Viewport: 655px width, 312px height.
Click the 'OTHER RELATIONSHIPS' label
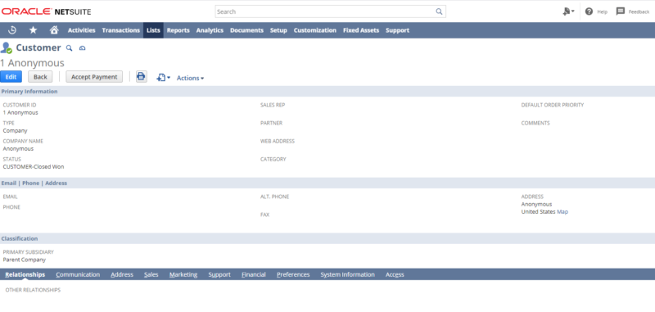[33, 290]
